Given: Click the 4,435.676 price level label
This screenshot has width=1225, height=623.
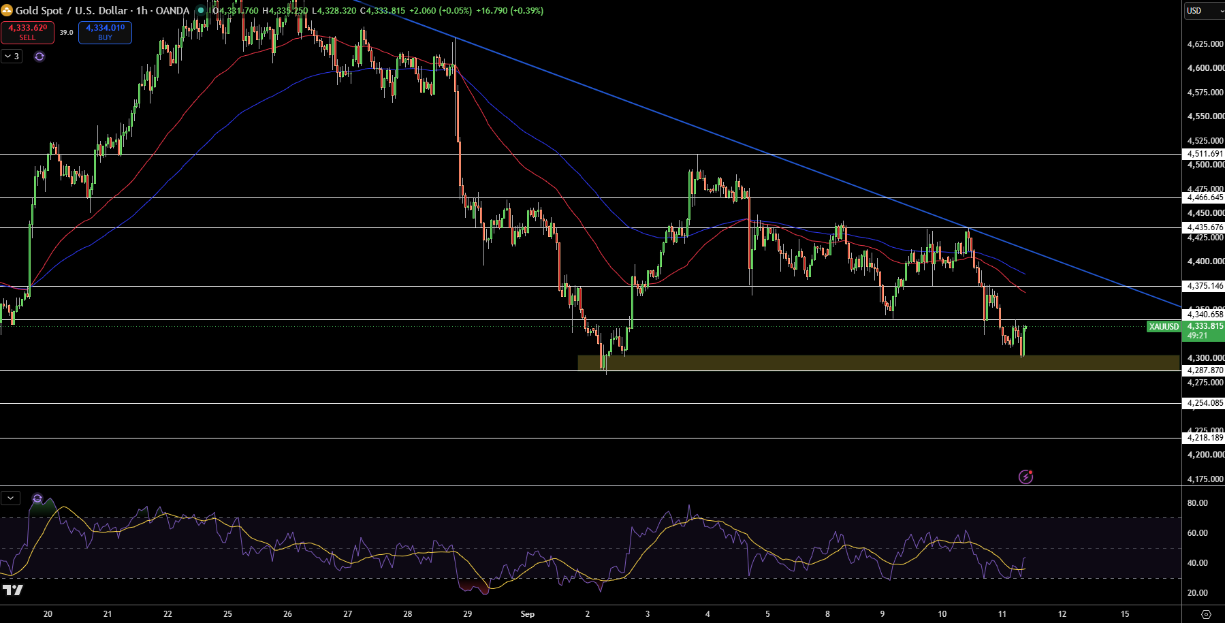Looking at the screenshot, I should pyautogui.click(x=1205, y=227).
